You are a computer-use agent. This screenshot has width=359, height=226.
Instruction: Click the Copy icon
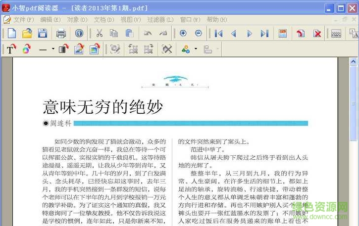114,34
